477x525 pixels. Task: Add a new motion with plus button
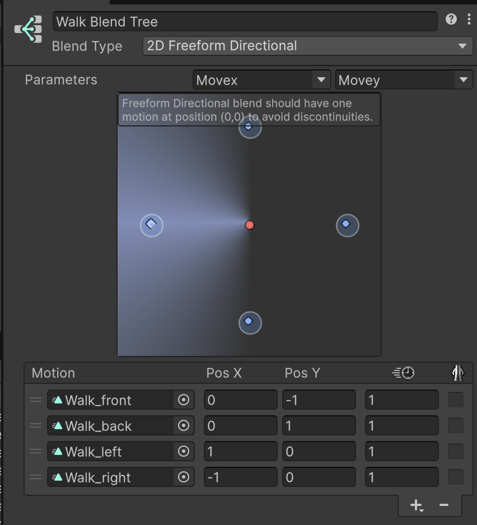(x=417, y=505)
